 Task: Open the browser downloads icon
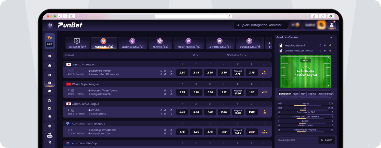pos(331,16)
